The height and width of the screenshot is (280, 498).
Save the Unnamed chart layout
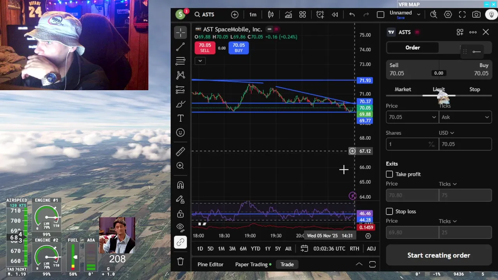(x=401, y=18)
